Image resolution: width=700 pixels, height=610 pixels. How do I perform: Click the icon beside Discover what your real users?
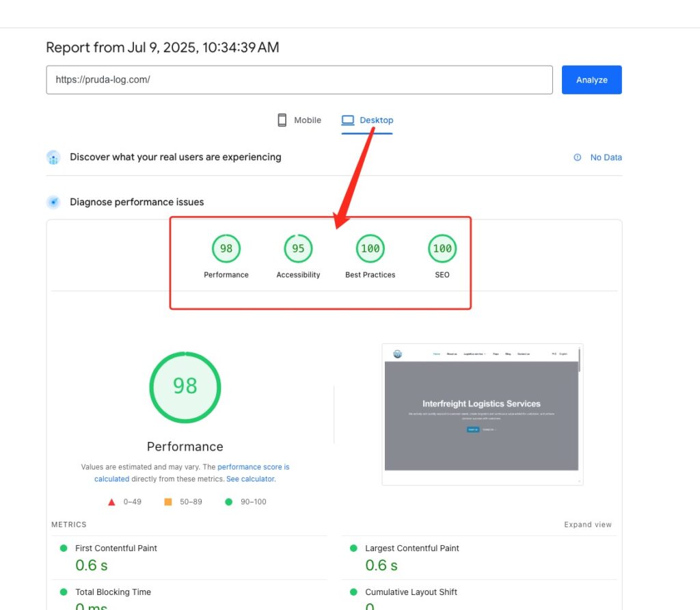(x=53, y=157)
